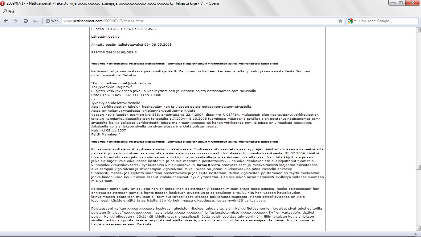Reload the page with the reload icon

[x=26, y=21]
